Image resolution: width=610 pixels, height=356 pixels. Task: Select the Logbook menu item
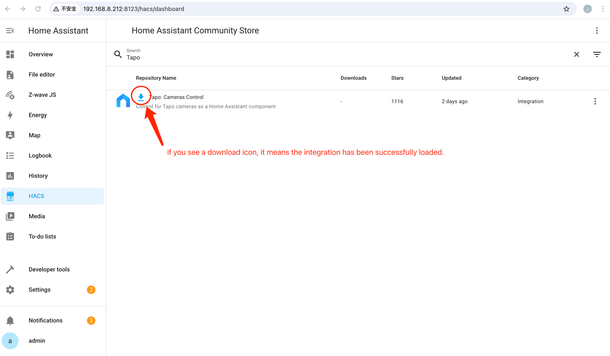pyautogui.click(x=40, y=156)
